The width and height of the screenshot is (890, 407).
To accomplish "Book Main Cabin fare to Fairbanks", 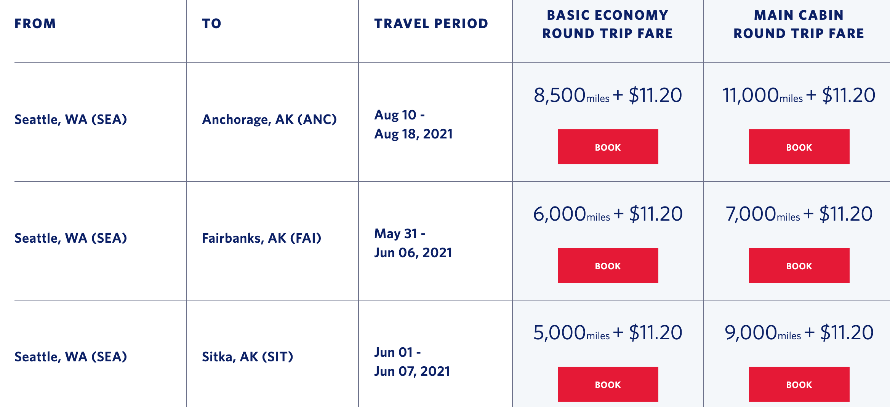I will tap(799, 266).
